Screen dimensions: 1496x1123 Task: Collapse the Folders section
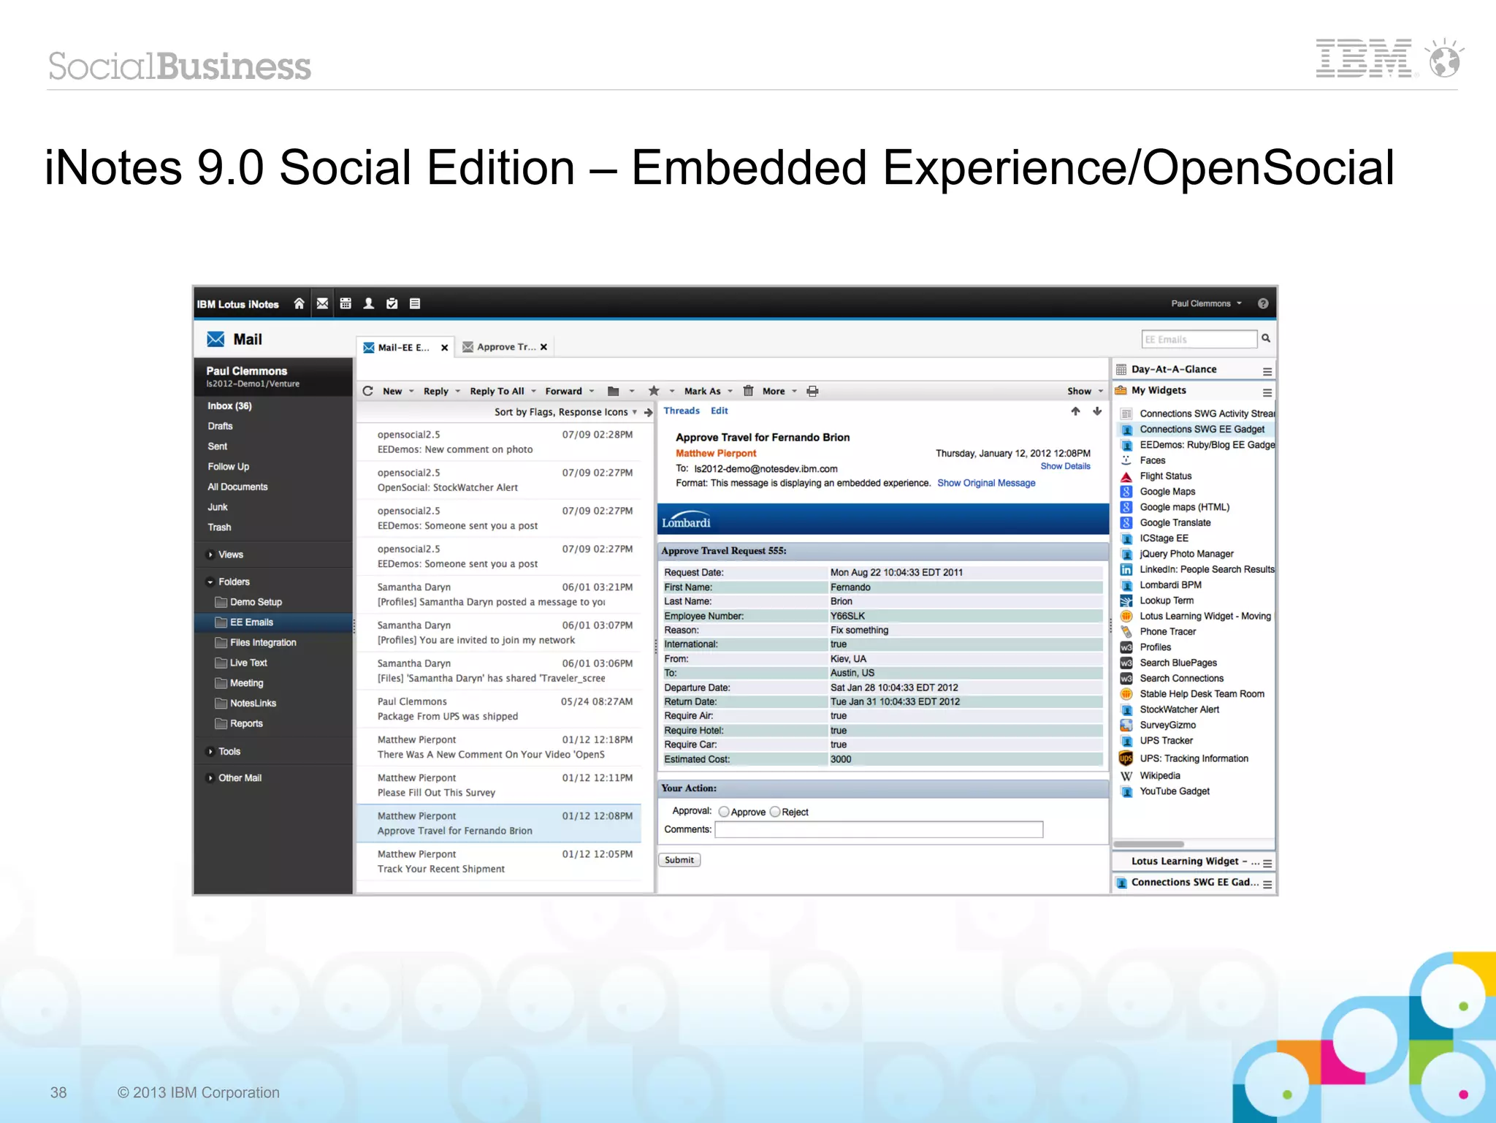(210, 582)
